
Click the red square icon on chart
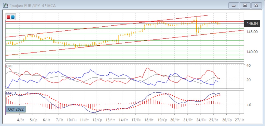click(x=9, y=17)
